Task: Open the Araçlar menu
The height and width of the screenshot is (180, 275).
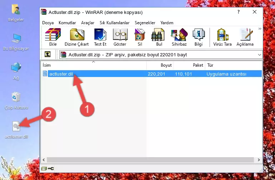Action: (88, 23)
